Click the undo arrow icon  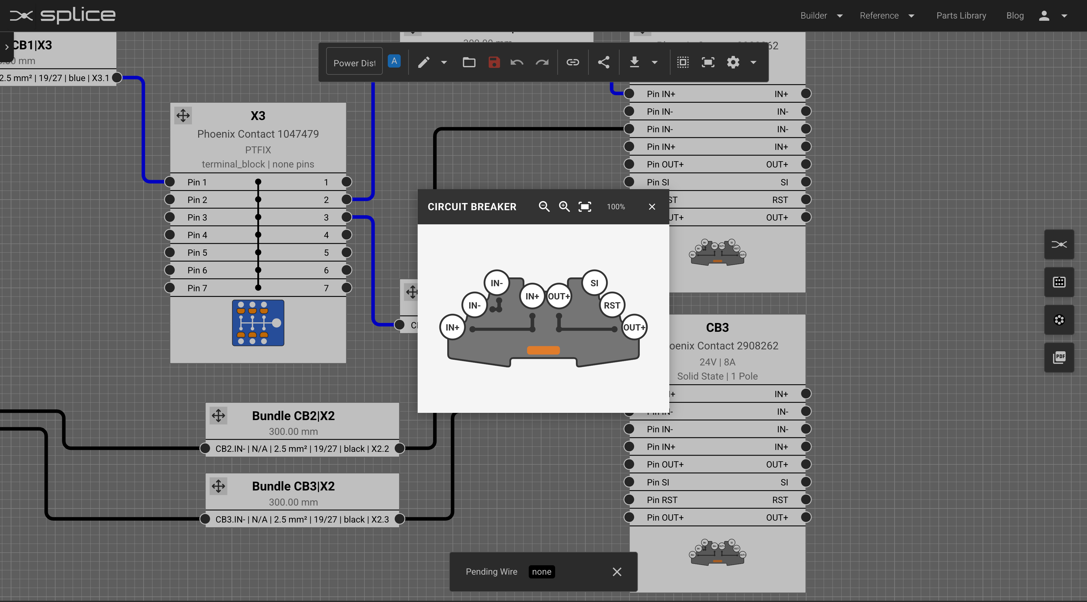(x=516, y=63)
